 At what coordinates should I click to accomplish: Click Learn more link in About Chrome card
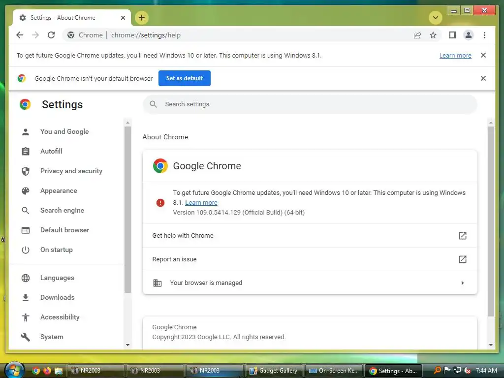(201, 202)
